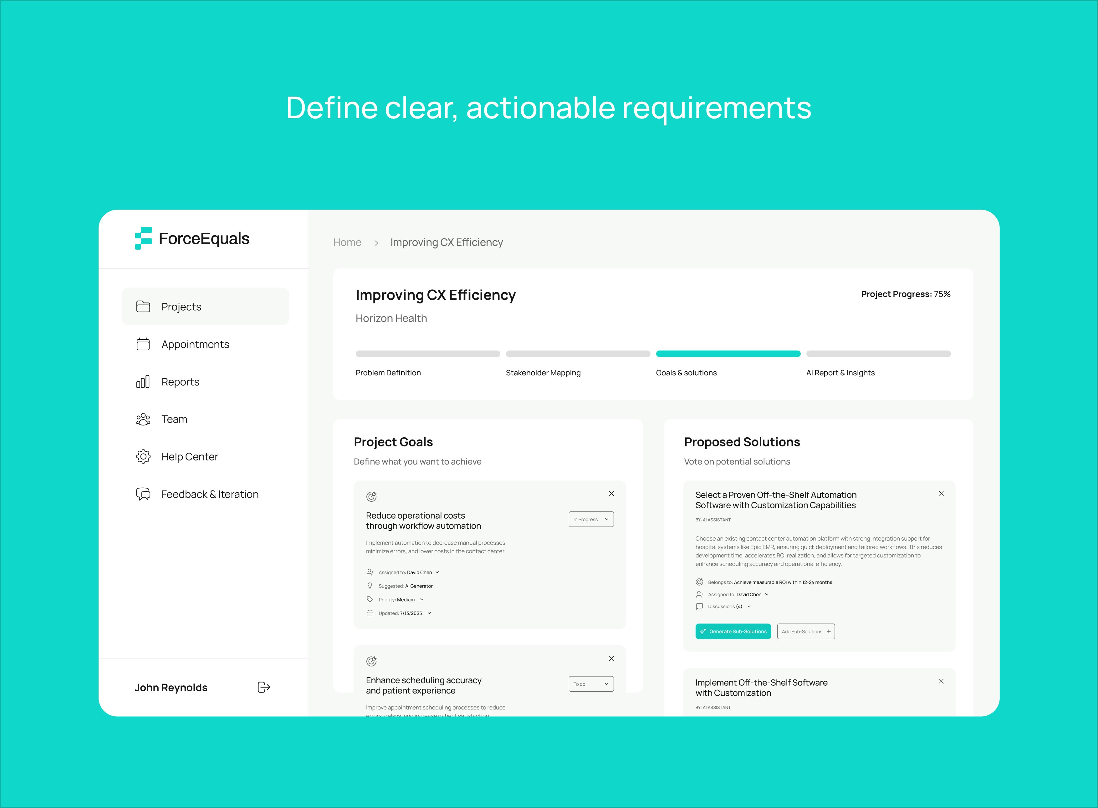This screenshot has height=808, width=1098.
Task: Click the target icon next to Belongs to
Action: point(699,582)
